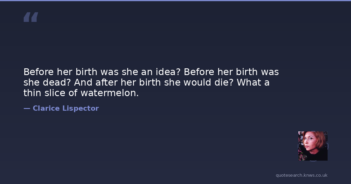Visit the quotesearch.knws.co.uk link
The height and width of the screenshot is (184, 351).
301,175
